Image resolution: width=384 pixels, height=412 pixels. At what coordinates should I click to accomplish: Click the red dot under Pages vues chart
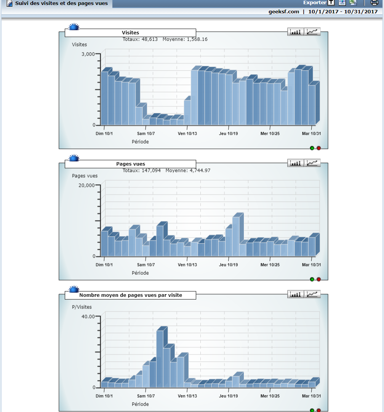(318, 279)
